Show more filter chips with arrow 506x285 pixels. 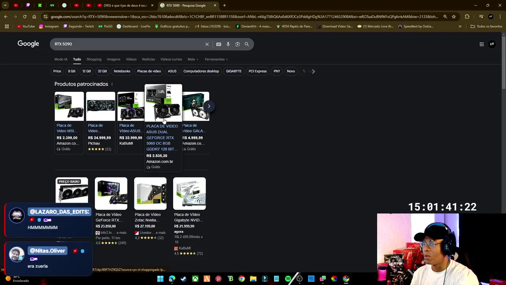click(x=313, y=71)
